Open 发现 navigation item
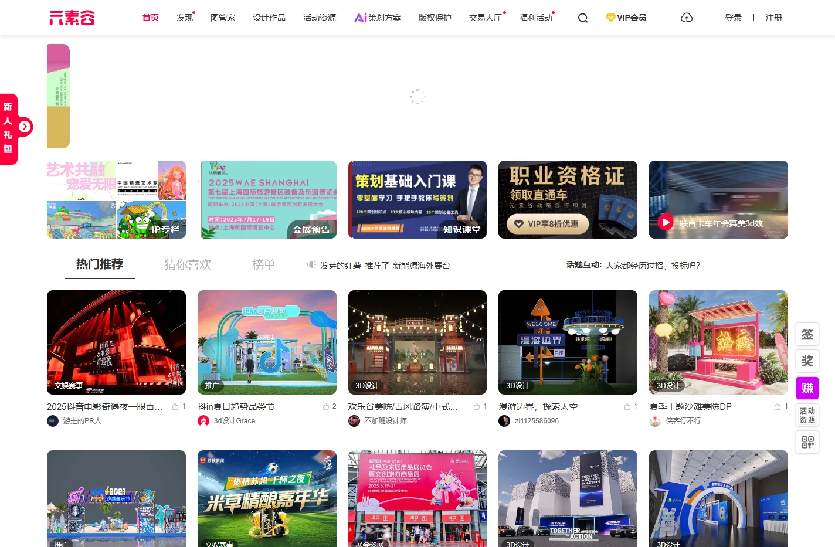 [x=185, y=18]
